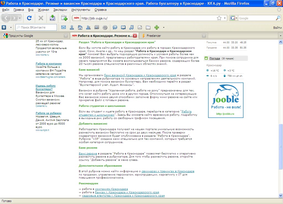The height and width of the screenshot is (204, 283).
Task: Click the VKontakte 'B' logo button
Action: [4, 27]
